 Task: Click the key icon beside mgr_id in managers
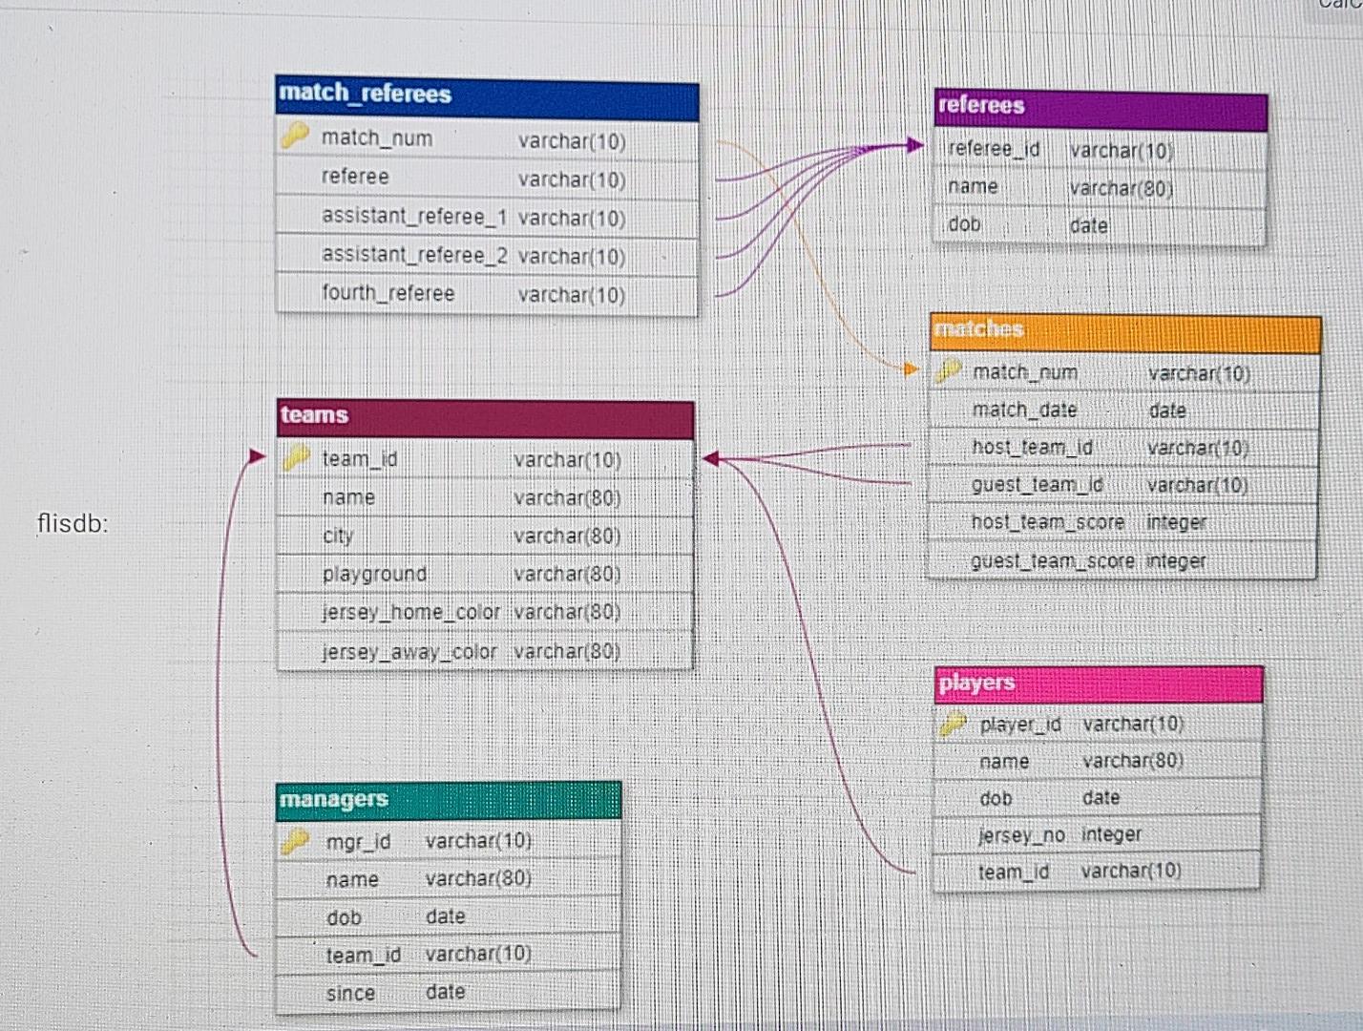coord(298,839)
